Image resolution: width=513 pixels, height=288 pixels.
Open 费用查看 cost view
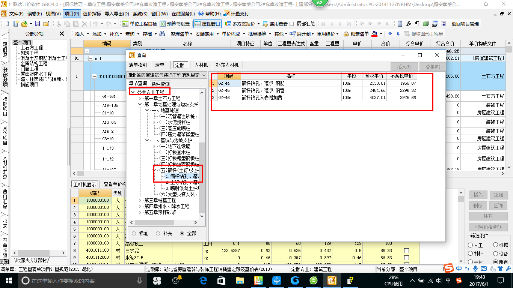tap(275, 24)
